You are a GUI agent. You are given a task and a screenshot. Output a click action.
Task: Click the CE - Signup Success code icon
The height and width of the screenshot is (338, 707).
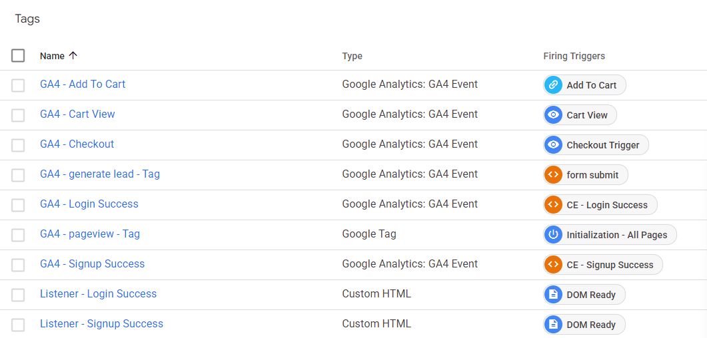pyautogui.click(x=553, y=265)
